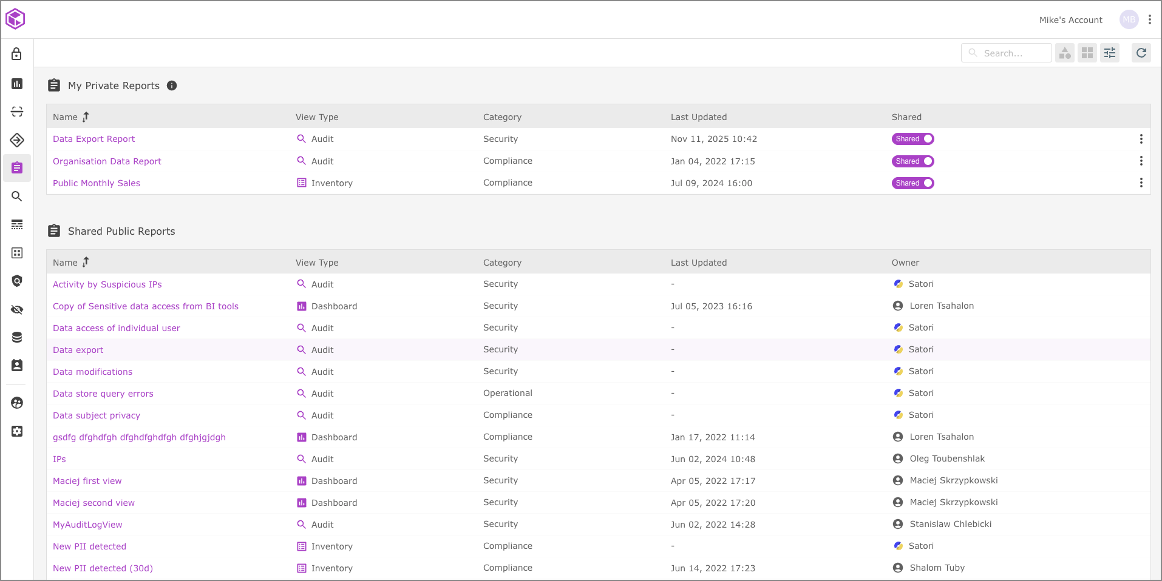1162x581 pixels.
Task: Open the filter settings sliders icon
Action: (1109, 53)
